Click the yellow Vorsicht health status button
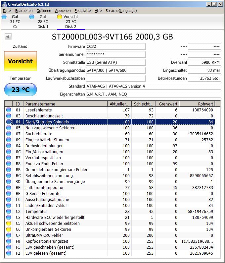225x263 pixels. click(x=21, y=61)
